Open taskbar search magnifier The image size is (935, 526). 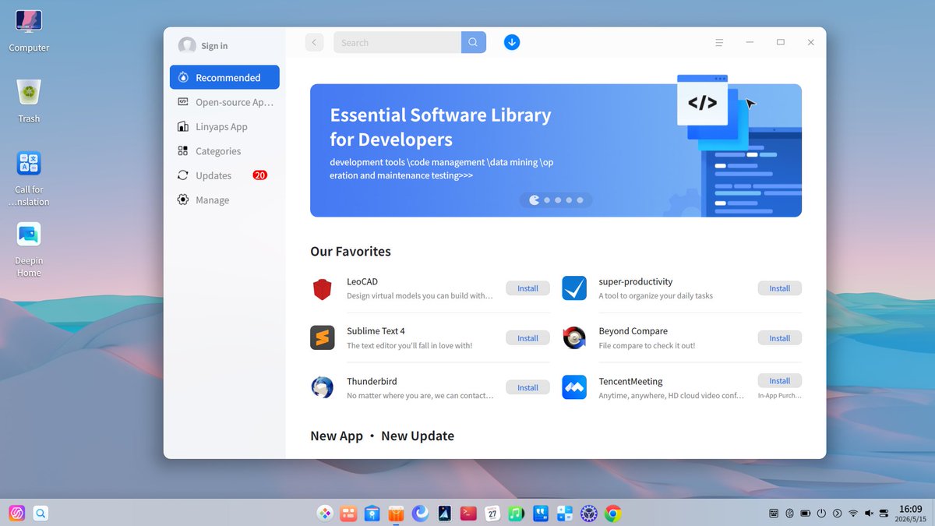click(41, 513)
